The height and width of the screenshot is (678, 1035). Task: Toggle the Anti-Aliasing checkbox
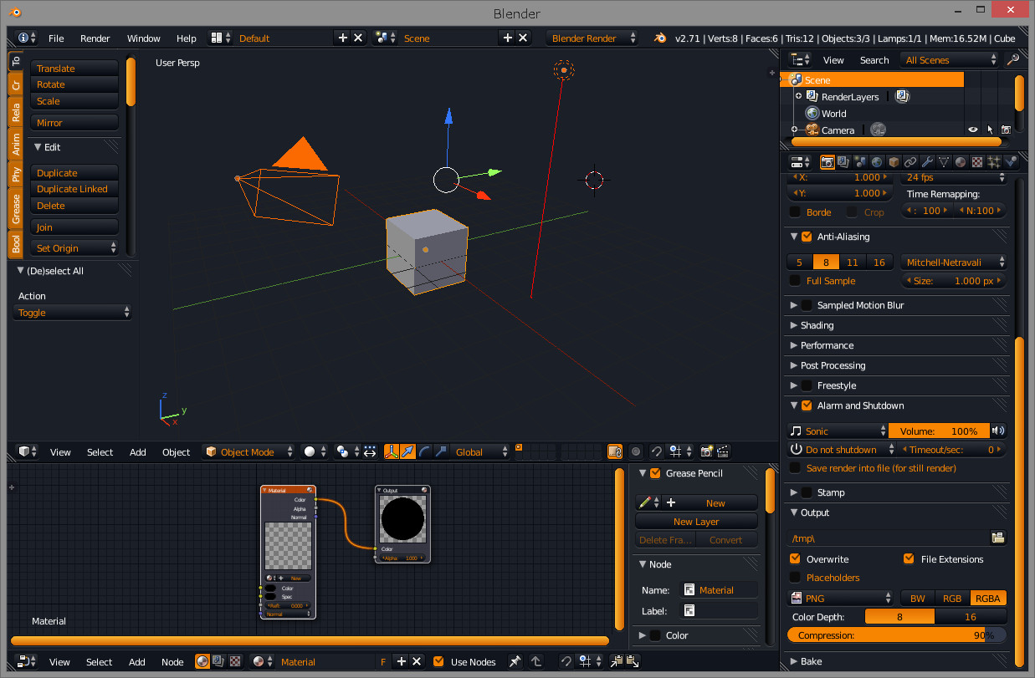pos(807,237)
